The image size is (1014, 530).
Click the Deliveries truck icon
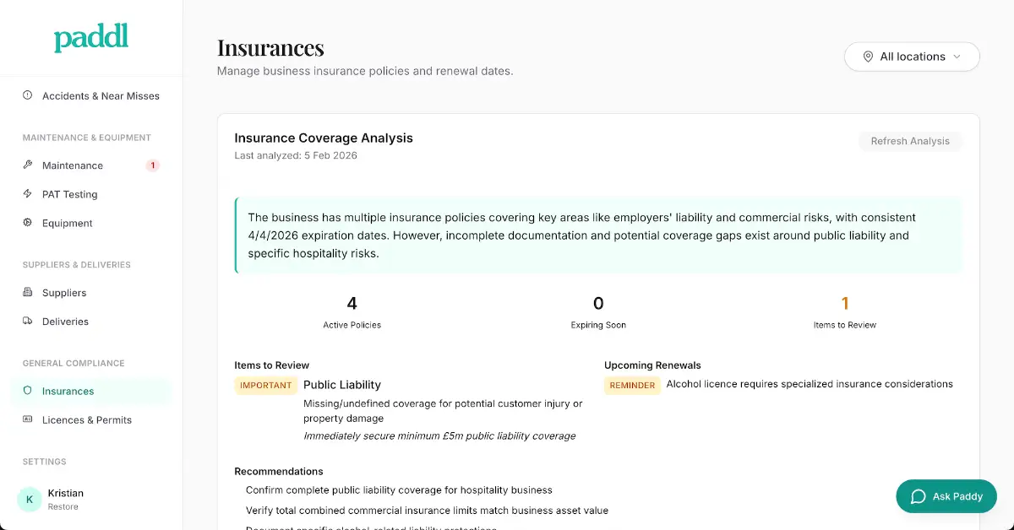(28, 322)
